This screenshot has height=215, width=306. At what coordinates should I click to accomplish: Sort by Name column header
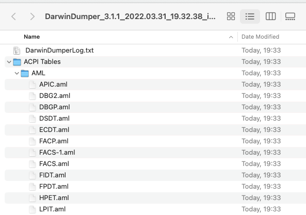coord(32,37)
